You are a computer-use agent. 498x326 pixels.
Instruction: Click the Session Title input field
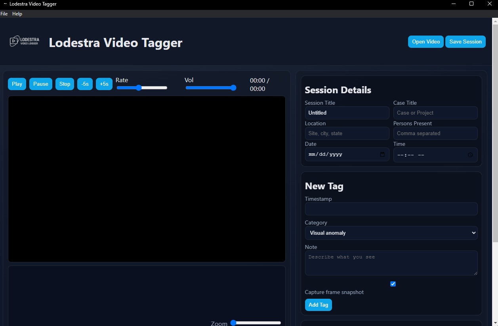click(x=347, y=113)
